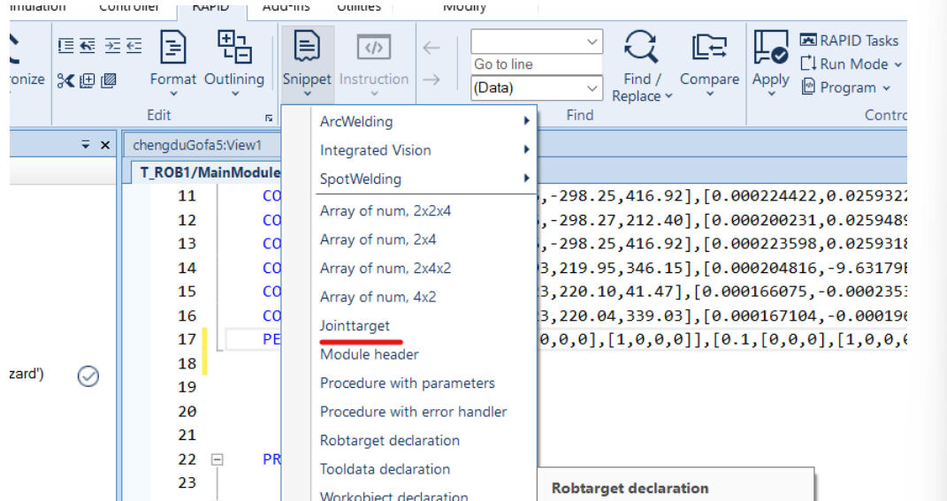
Task: Click the Snippet button icon
Action: pyautogui.click(x=307, y=48)
